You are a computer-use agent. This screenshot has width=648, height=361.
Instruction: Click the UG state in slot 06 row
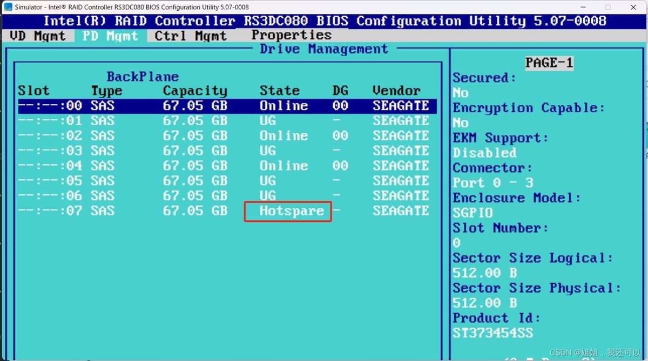(x=268, y=196)
